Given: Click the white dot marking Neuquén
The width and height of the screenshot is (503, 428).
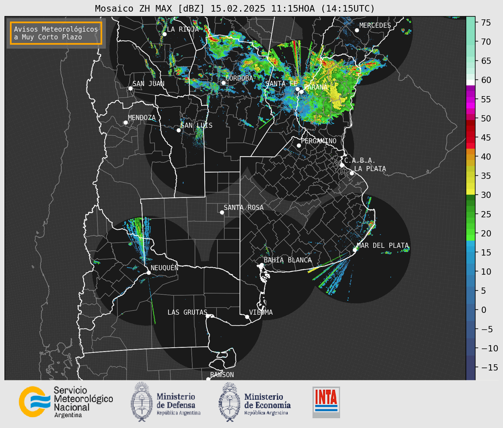Looking at the screenshot, I should pyautogui.click(x=148, y=273).
